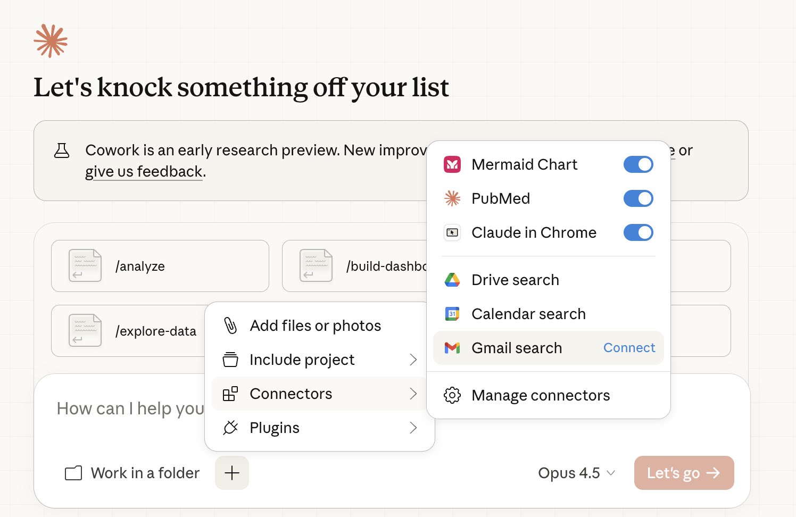The image size is (796, 517).
Task: Open the give us feedback link
Action: click(x=144, y=171)
